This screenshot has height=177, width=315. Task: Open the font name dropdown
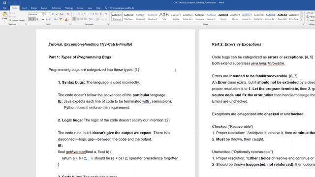[42, 14]
